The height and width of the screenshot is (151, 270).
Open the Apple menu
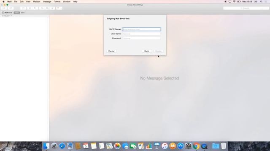(3, 2)
